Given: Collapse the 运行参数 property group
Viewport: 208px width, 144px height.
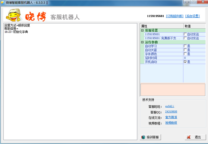Looking at the screenshot, I should click(142, 42).
